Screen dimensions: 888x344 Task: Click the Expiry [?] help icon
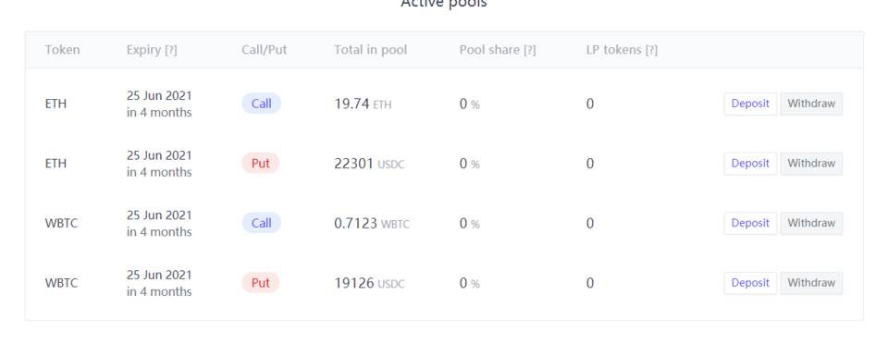pos(170,50)
